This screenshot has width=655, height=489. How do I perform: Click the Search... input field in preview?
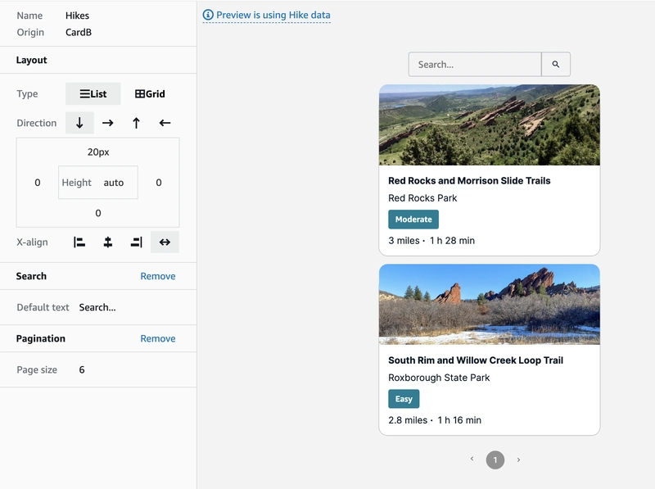click(x=475, y=65)
